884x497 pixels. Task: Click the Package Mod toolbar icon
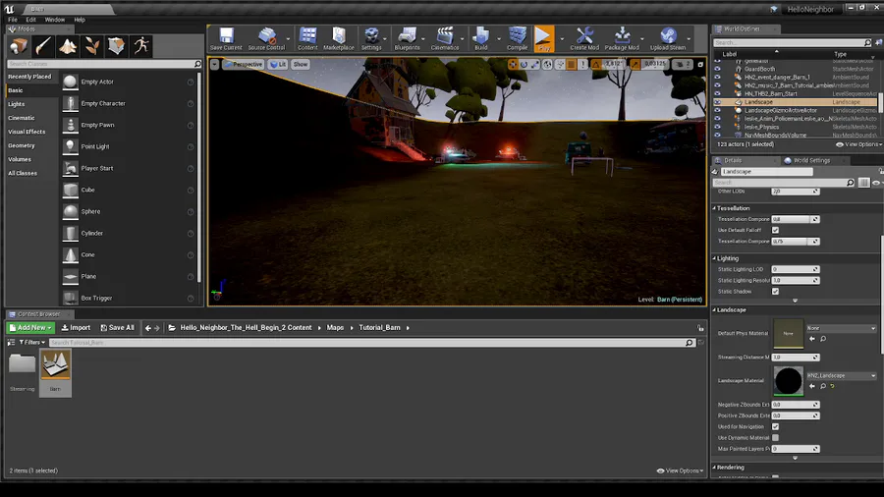coord(622,38)
